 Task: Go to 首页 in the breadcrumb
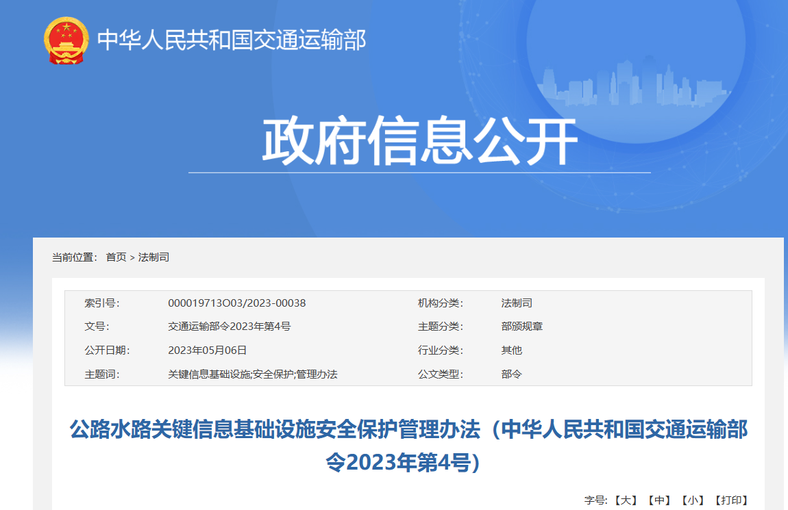pyautogui.click(x=116, y=257)
